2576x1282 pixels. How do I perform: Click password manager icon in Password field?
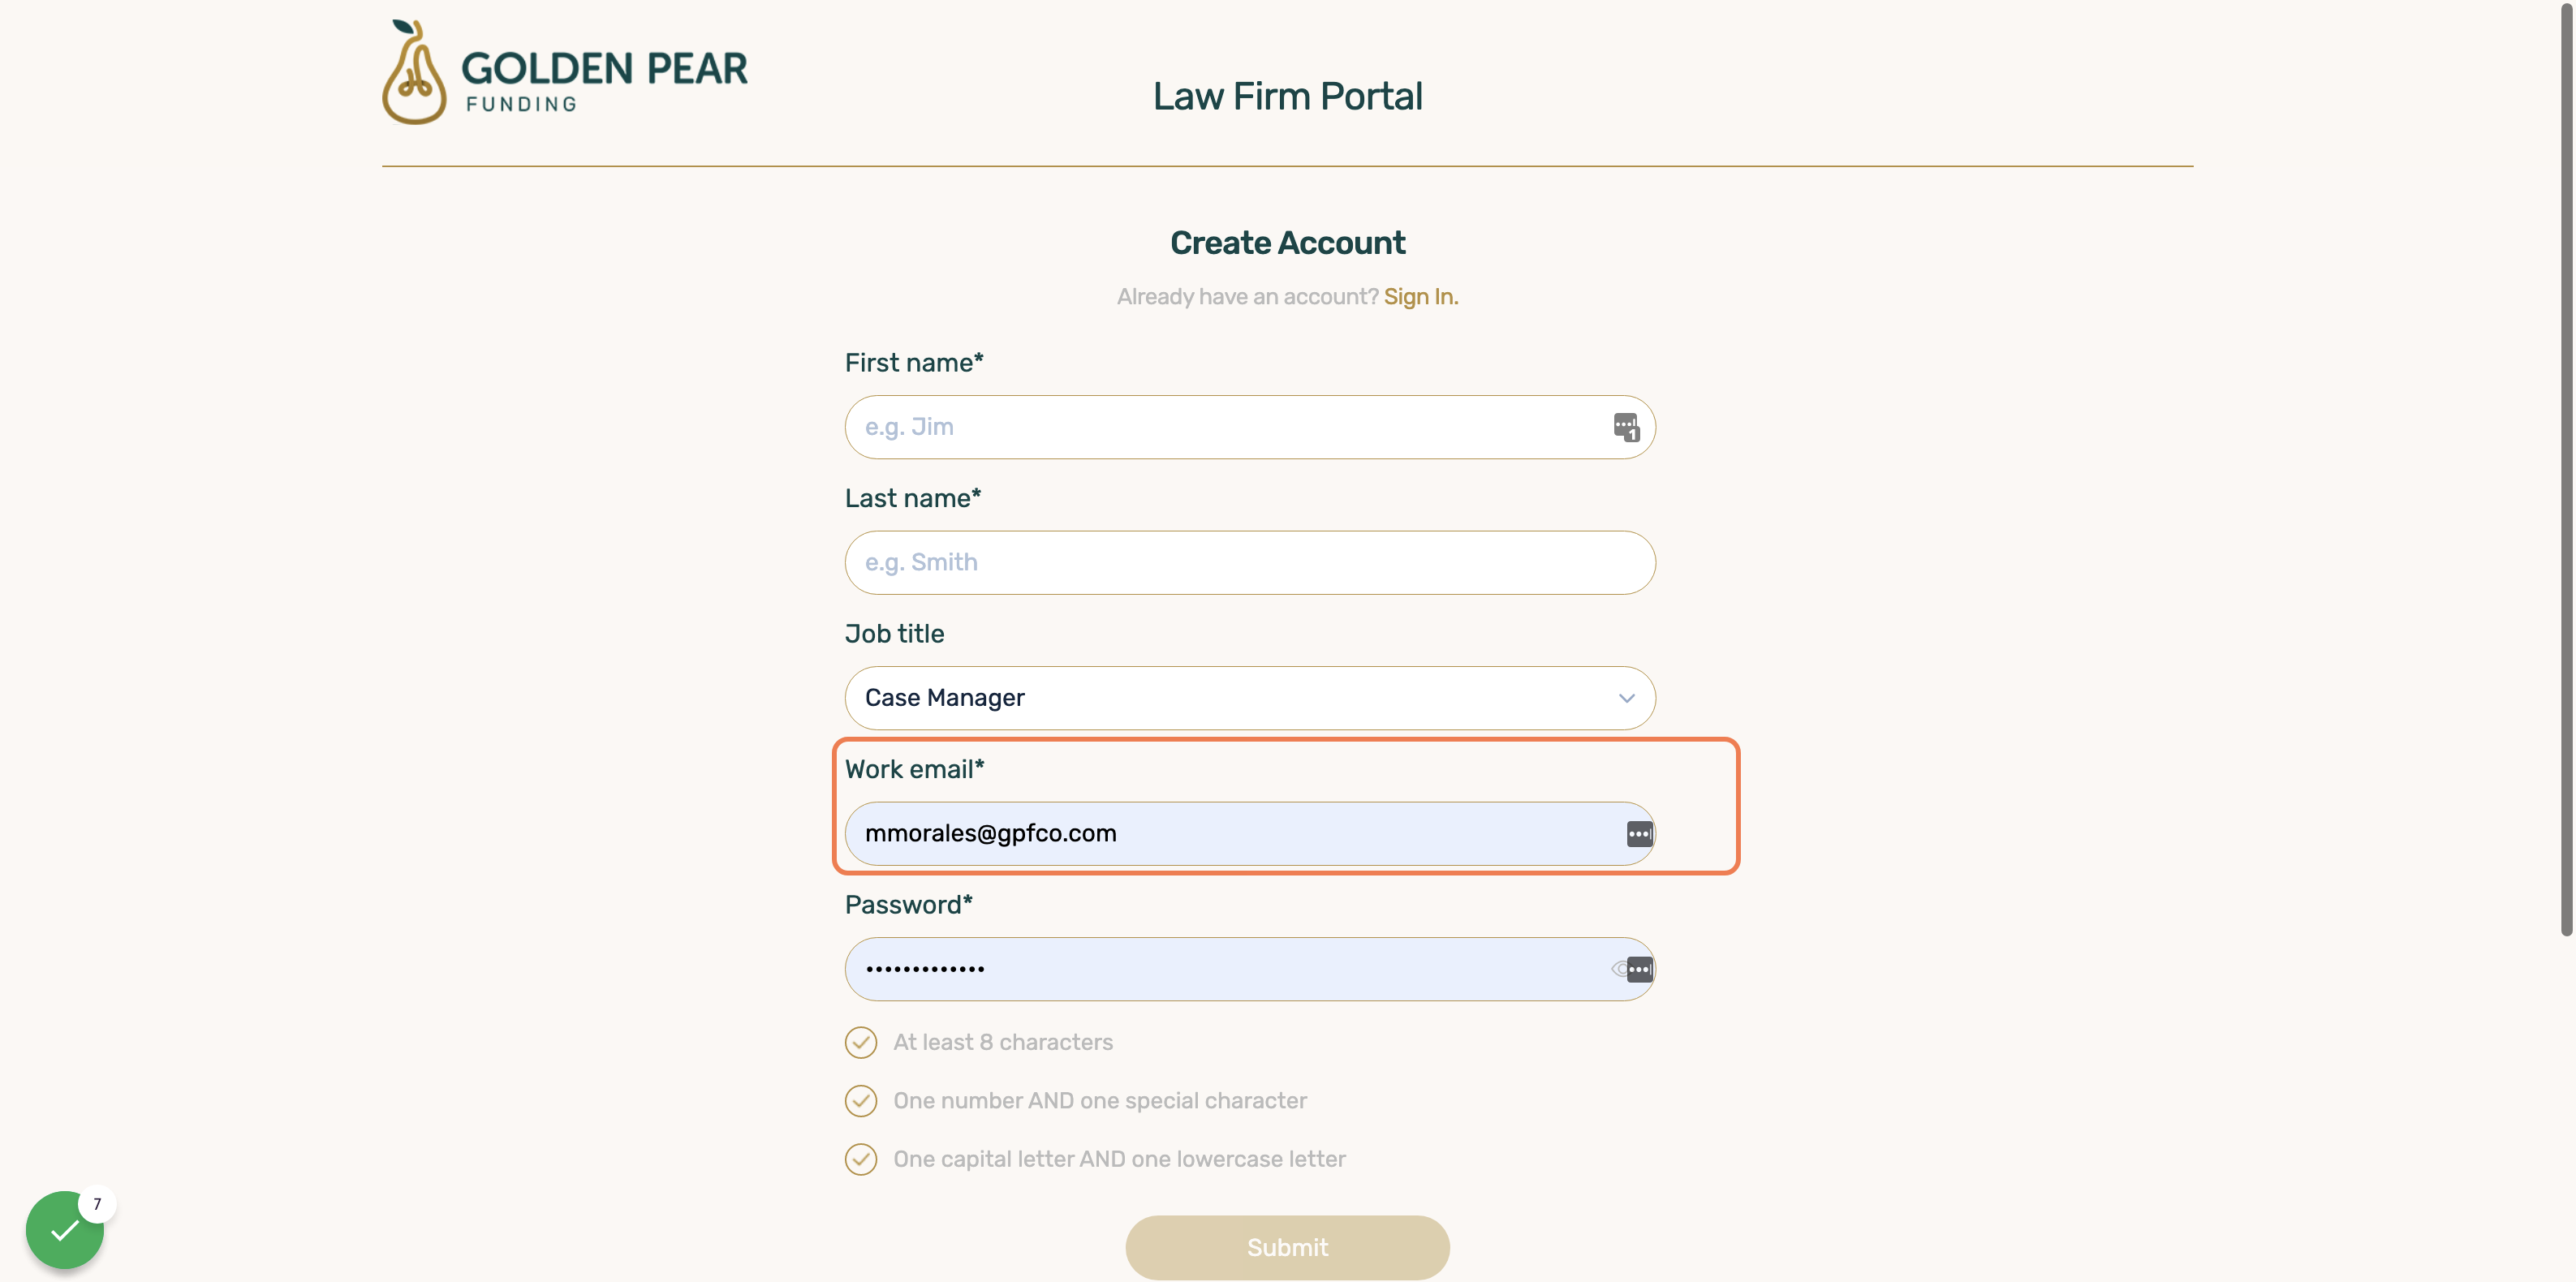click(1640, 969)
